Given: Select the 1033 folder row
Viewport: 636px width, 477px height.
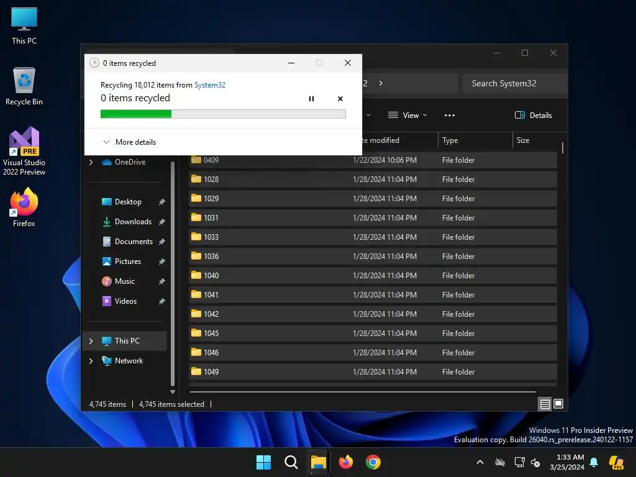Looking at the screenshot, I should point(373,237).
